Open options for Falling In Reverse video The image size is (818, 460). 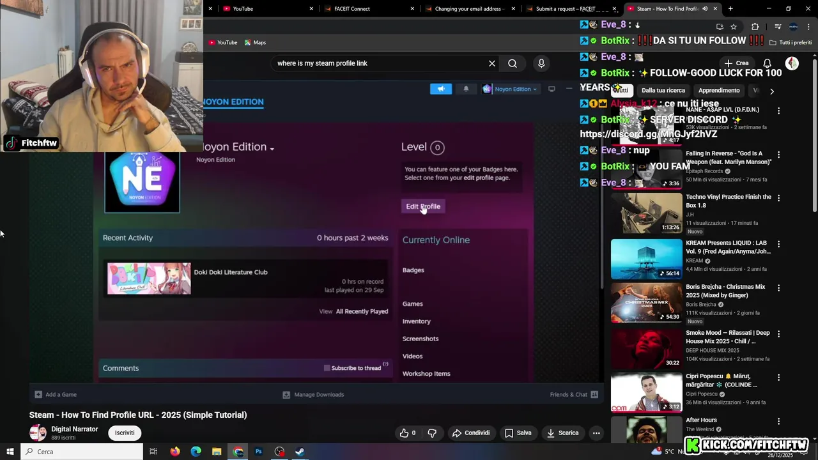(x=778, y=155)
